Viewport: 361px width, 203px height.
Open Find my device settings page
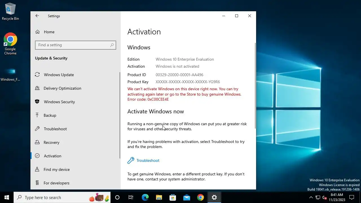75,169
